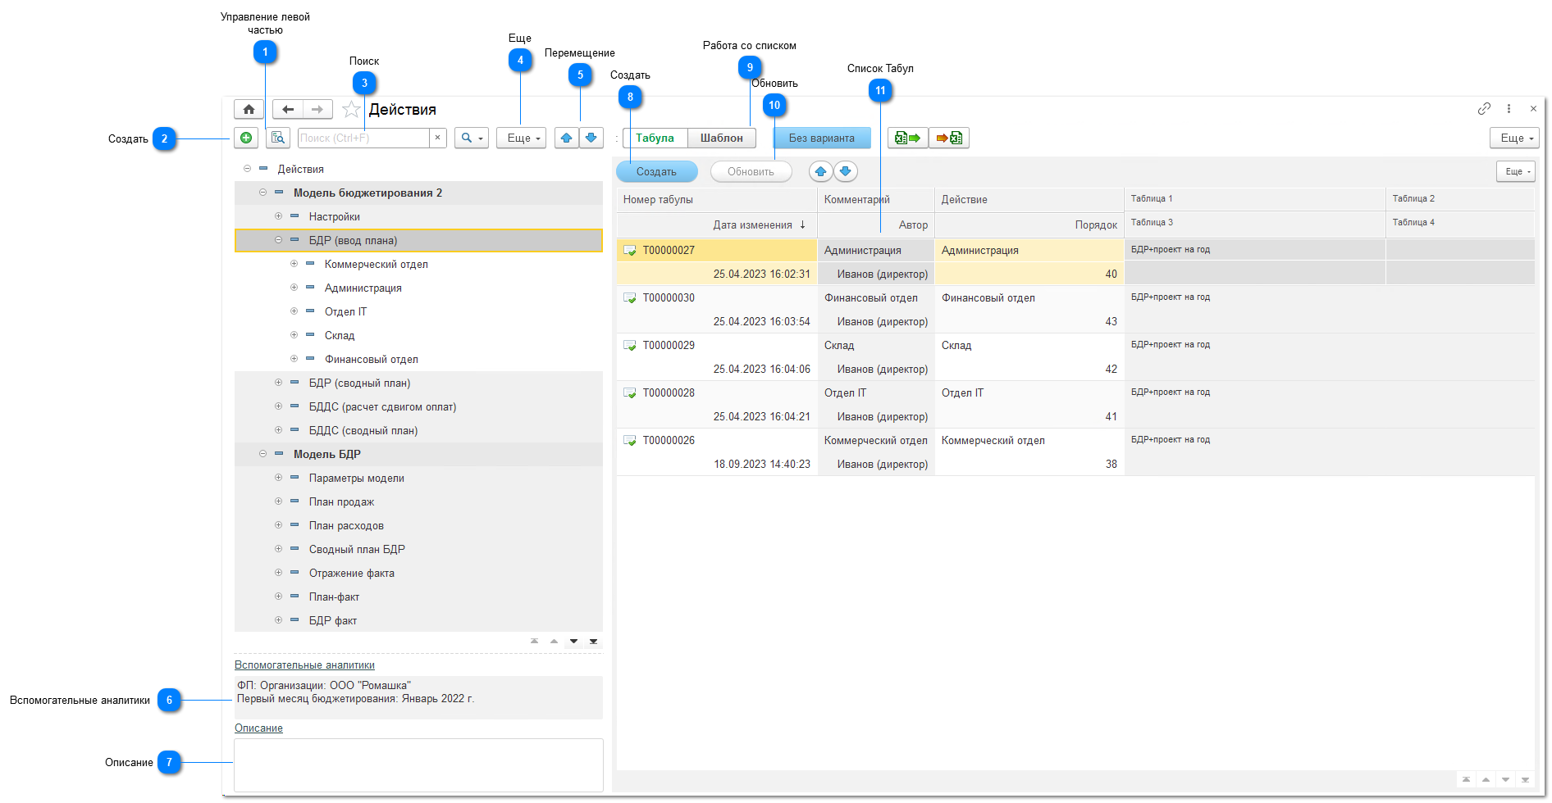Open the find-in-list magnifier document icon

click(x=278, y=138)
